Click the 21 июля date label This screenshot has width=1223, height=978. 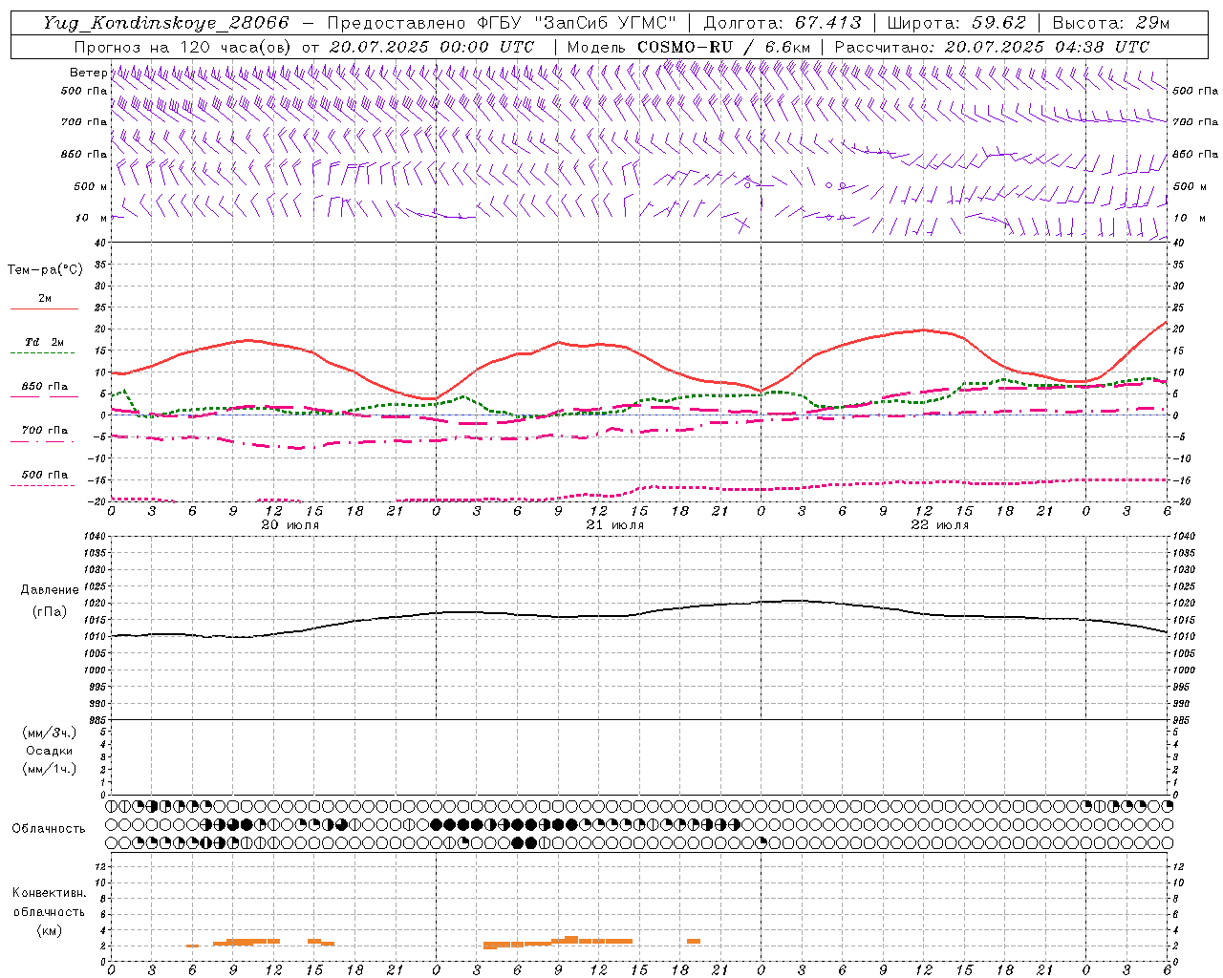[x=614, y=525]
